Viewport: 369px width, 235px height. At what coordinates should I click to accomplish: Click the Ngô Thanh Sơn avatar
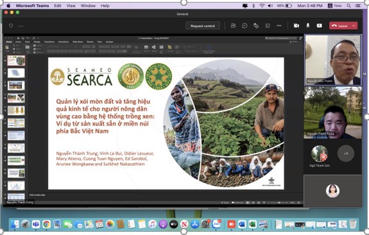(x=320, y=154)
